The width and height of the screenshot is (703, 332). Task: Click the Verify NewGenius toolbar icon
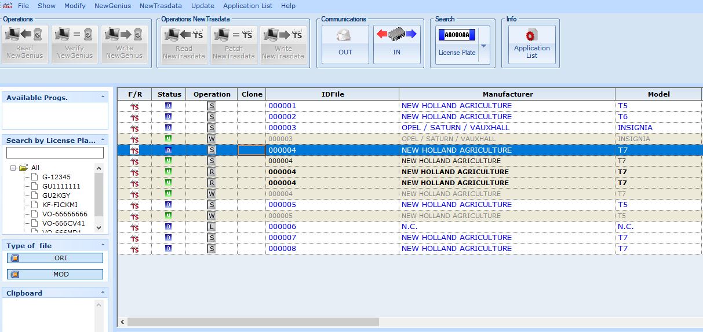[74, 45]
